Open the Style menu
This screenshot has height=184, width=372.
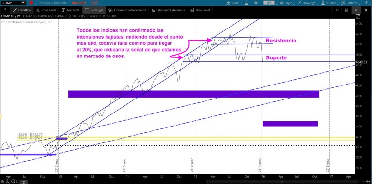point(286,3)
